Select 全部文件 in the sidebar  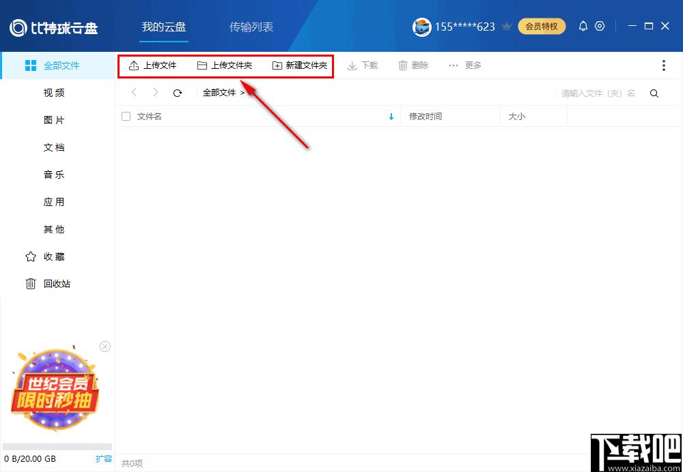(x=58, y=65)
